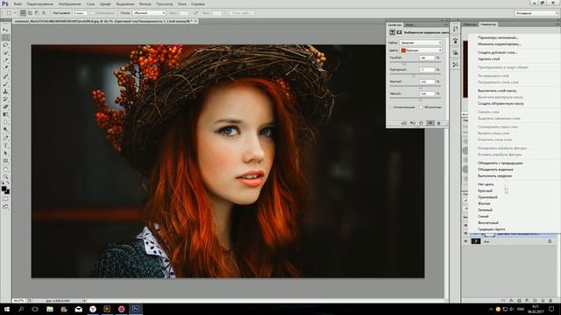Switch to the Навигатор tab
This screenshot has width=561, height=315.
(x=488, y=24)
